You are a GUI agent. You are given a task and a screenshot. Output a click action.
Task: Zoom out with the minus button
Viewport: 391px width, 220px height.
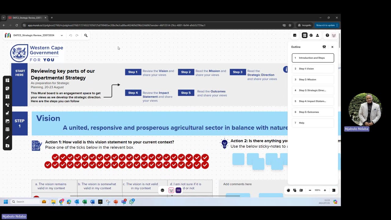point(310,190)
